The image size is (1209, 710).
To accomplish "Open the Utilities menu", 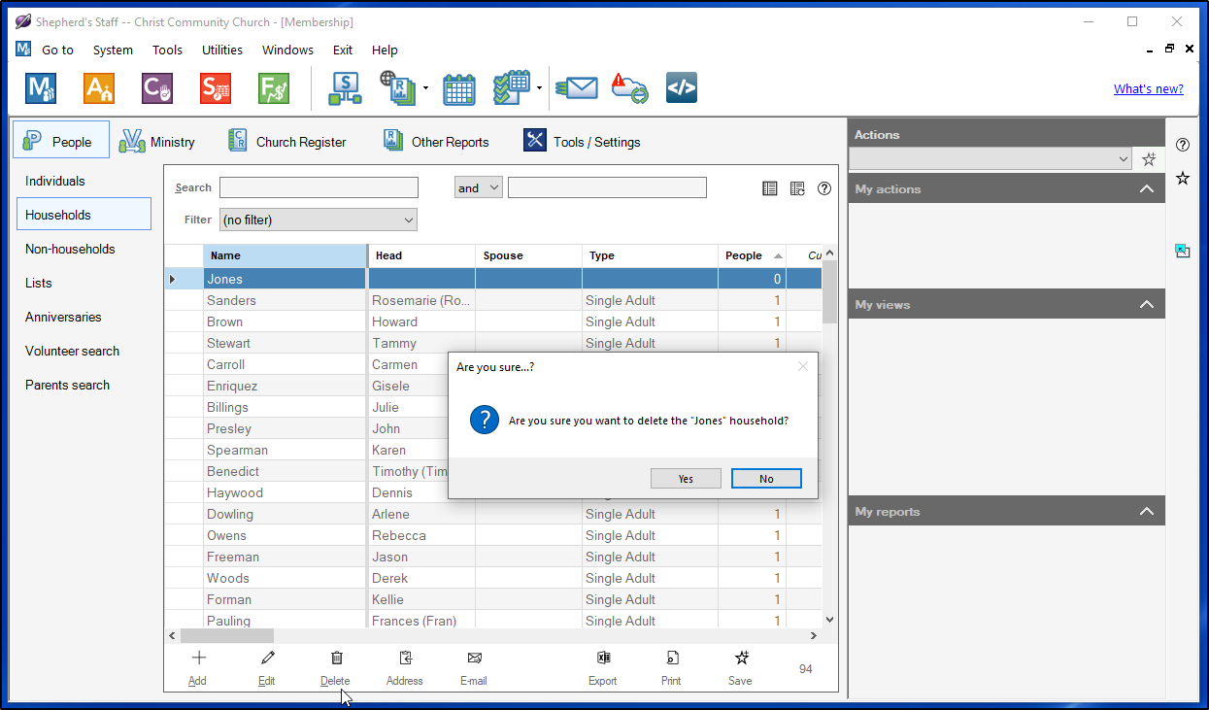I will 222,51.
